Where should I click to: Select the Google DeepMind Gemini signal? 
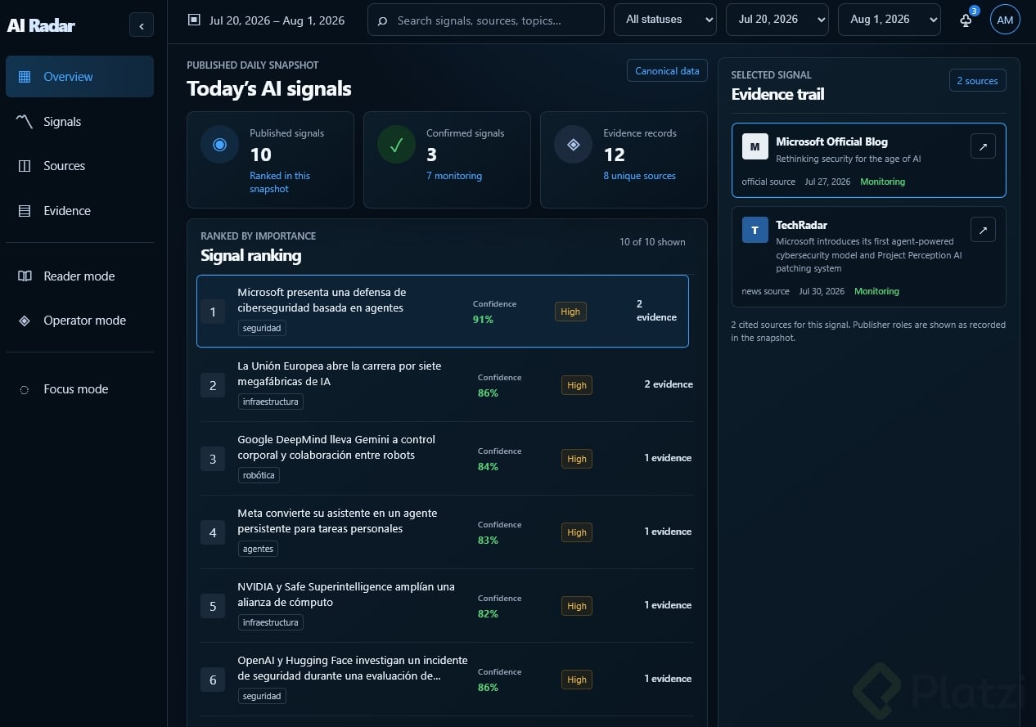pyautogui.click(x=447, y=458)
